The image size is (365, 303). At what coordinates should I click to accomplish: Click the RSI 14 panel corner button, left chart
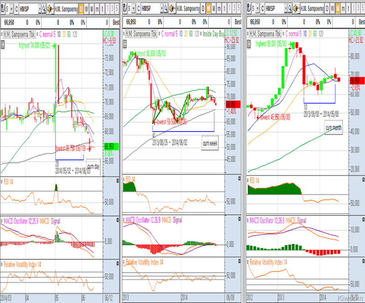coord(118,181)
